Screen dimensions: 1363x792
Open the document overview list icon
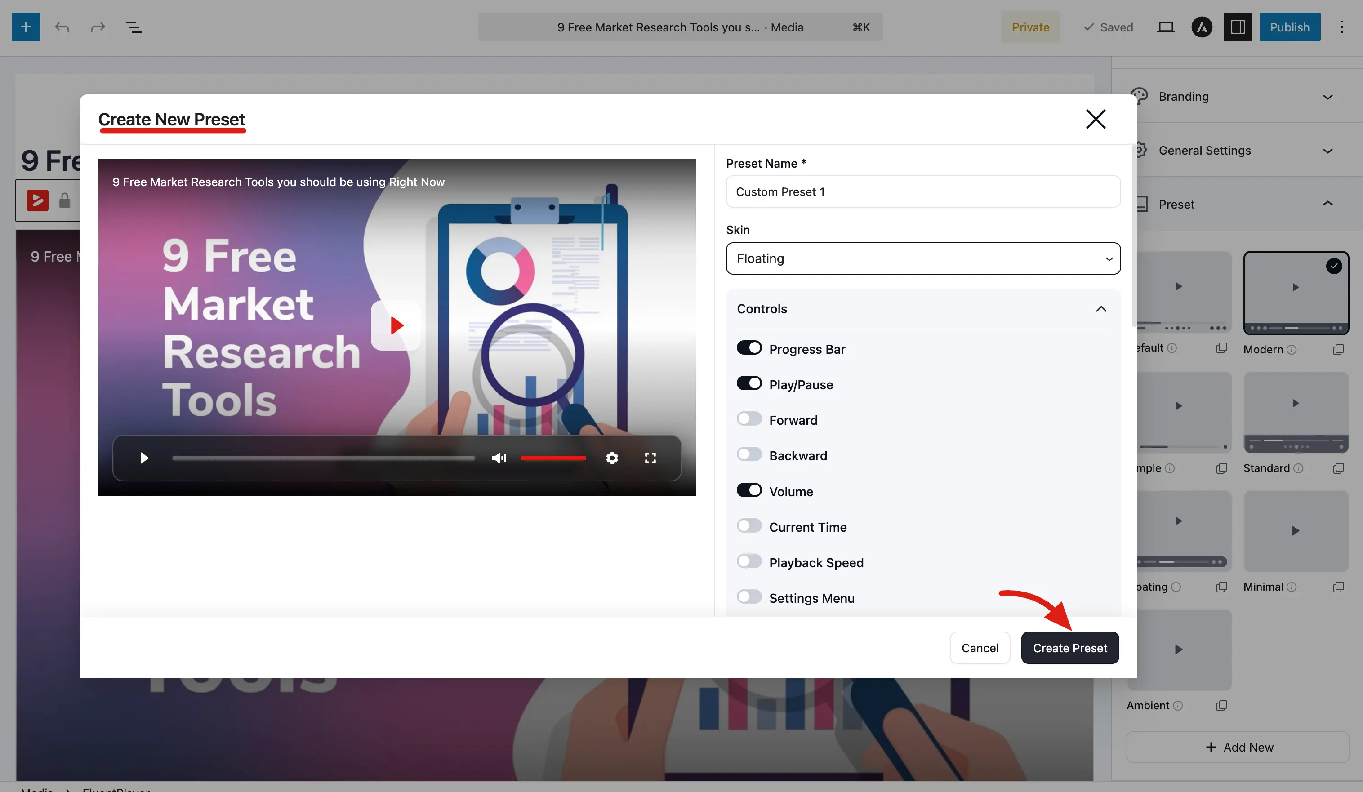coord(134,27)
